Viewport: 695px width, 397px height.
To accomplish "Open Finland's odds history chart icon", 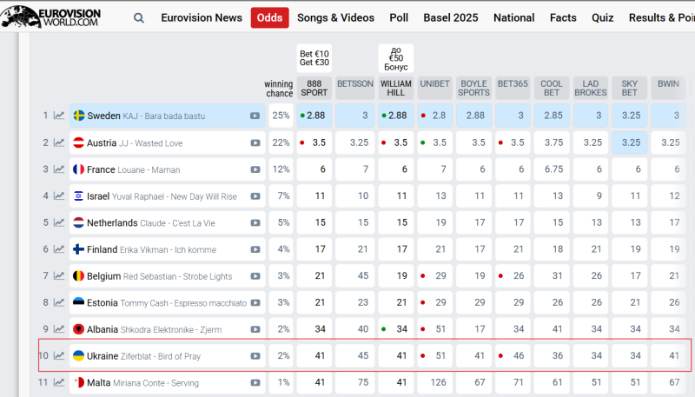I will click(59, 249).
